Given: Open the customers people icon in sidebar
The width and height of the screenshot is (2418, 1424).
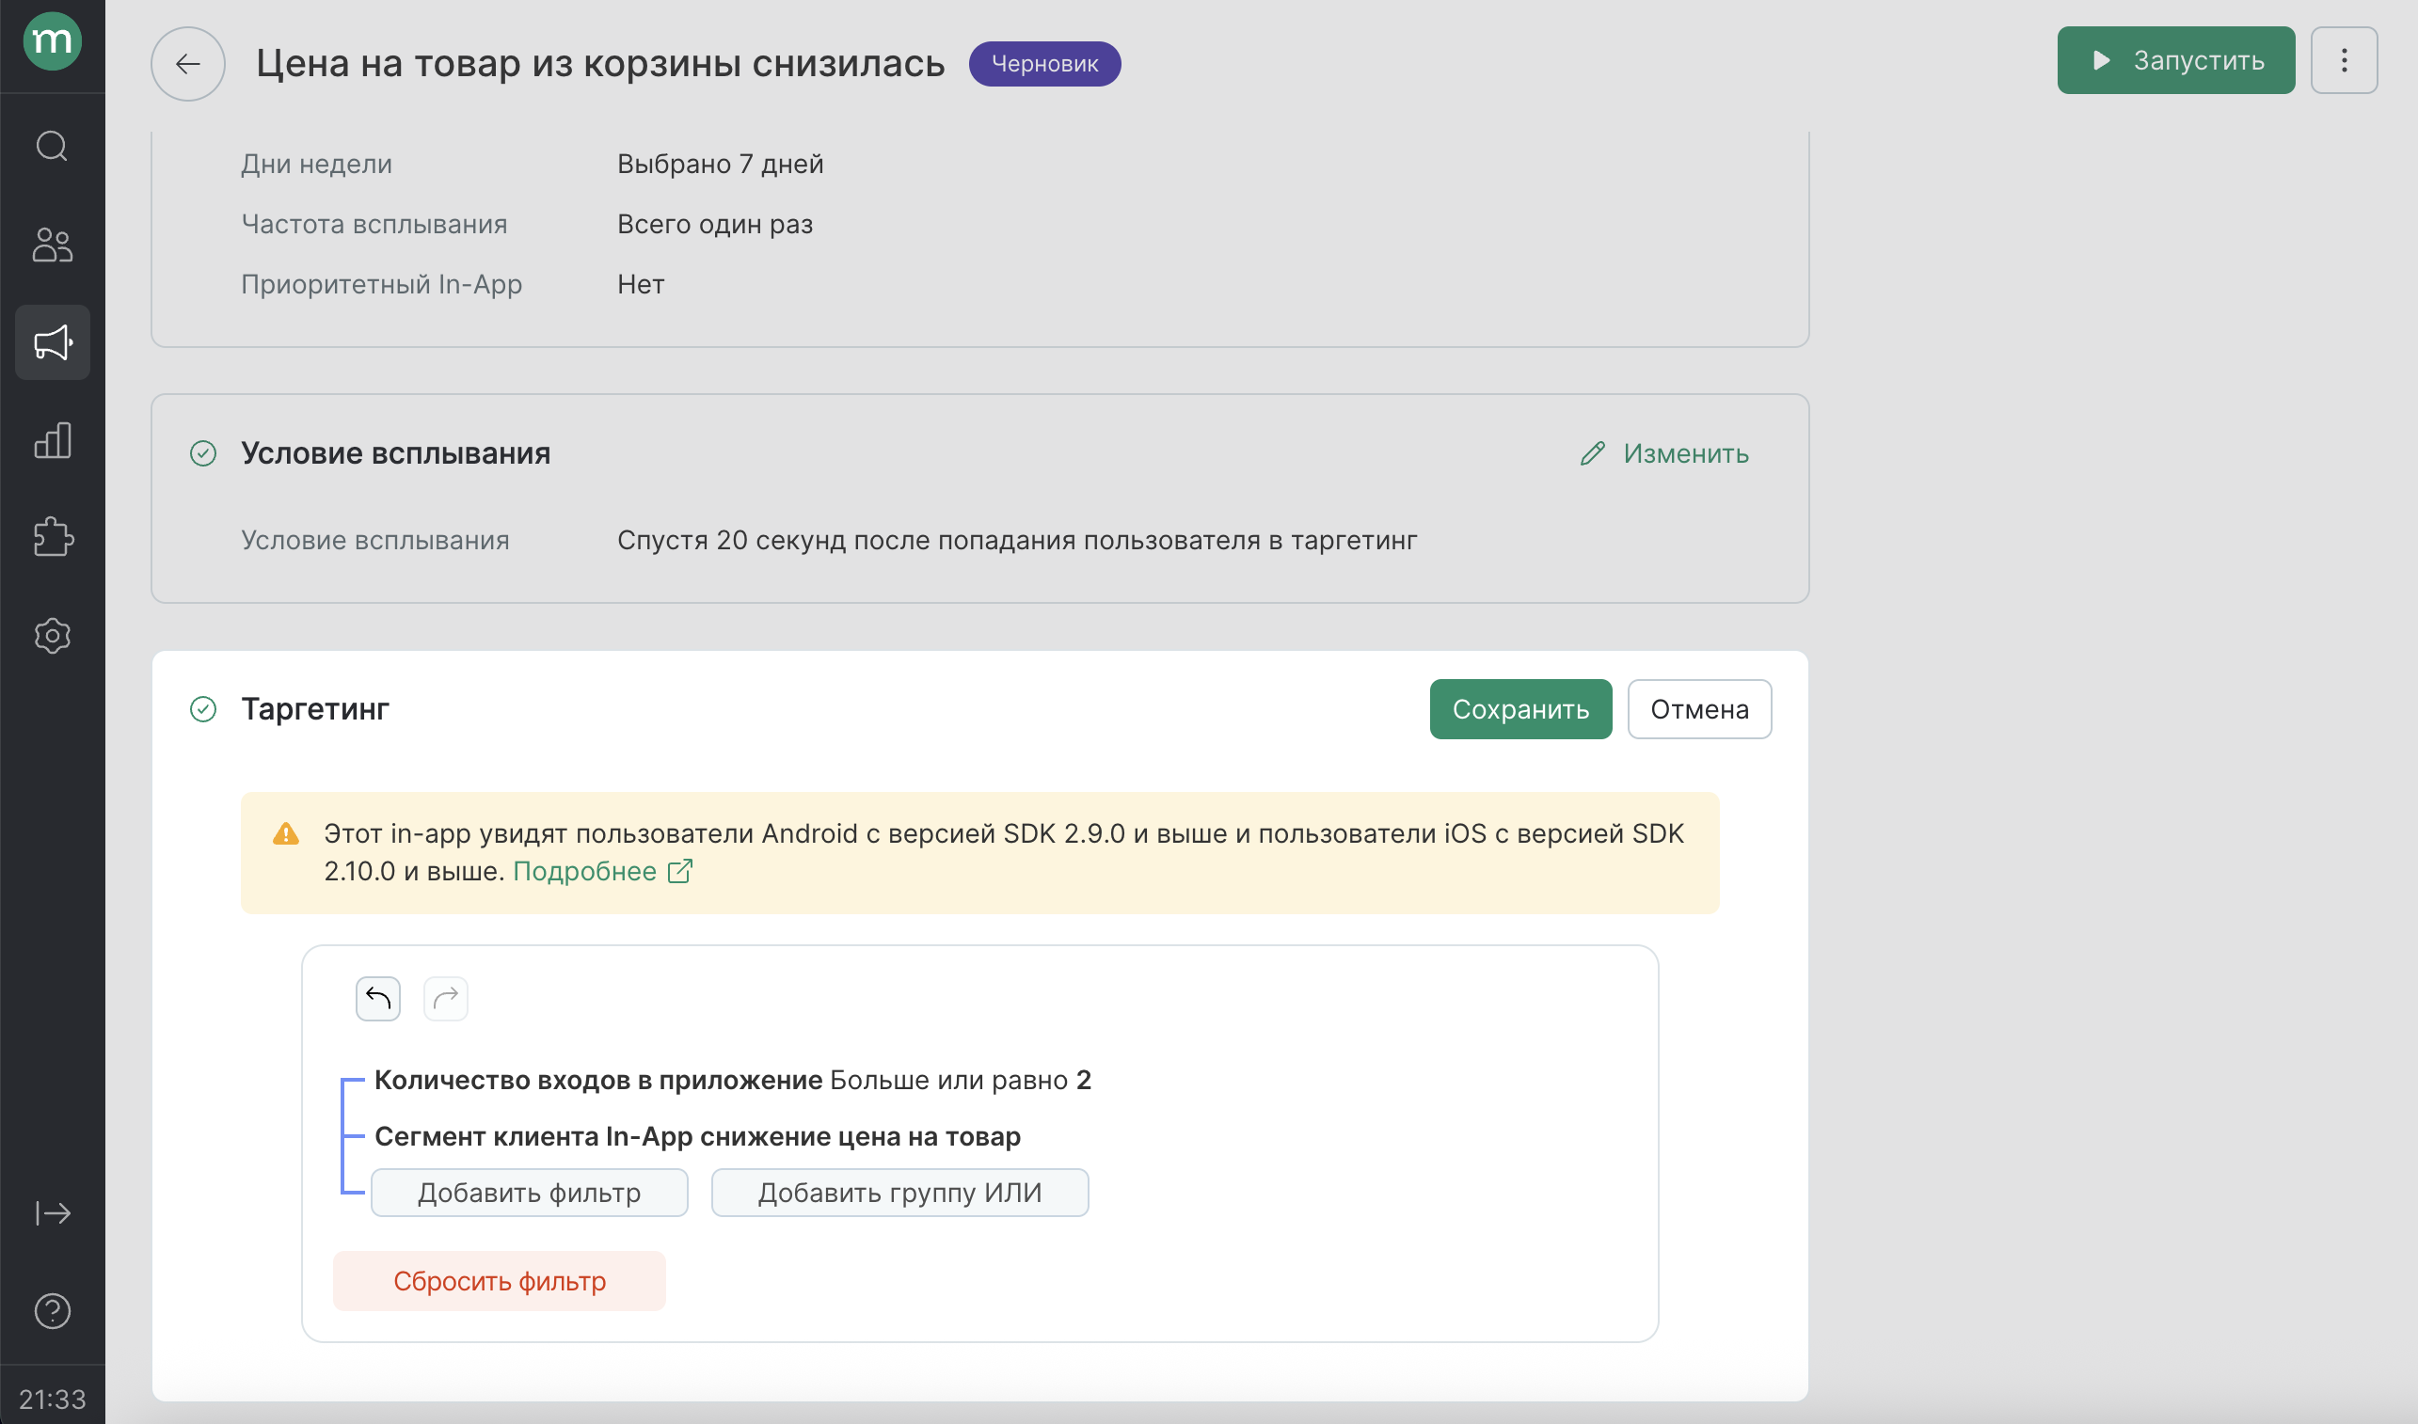Looking at the screenshot, I should coord(52,245).
